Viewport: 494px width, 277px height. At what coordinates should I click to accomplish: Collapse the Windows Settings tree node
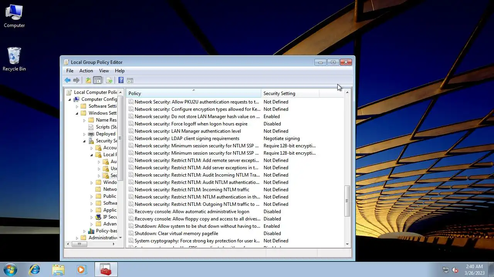(77, 113)
